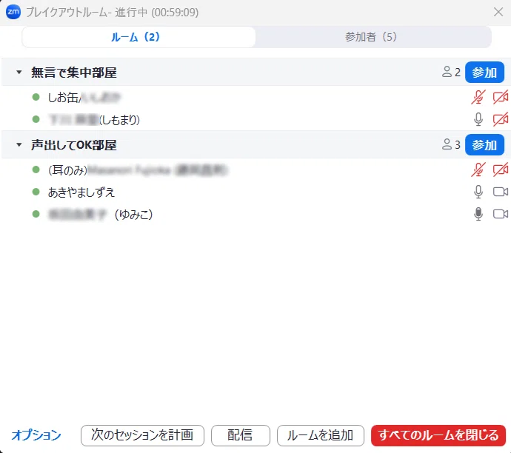This screenshot has width=511, height=453.
Task: Click the muted microphone icon for しお缶
Action: pyautogui.click(x=478, y=97)
